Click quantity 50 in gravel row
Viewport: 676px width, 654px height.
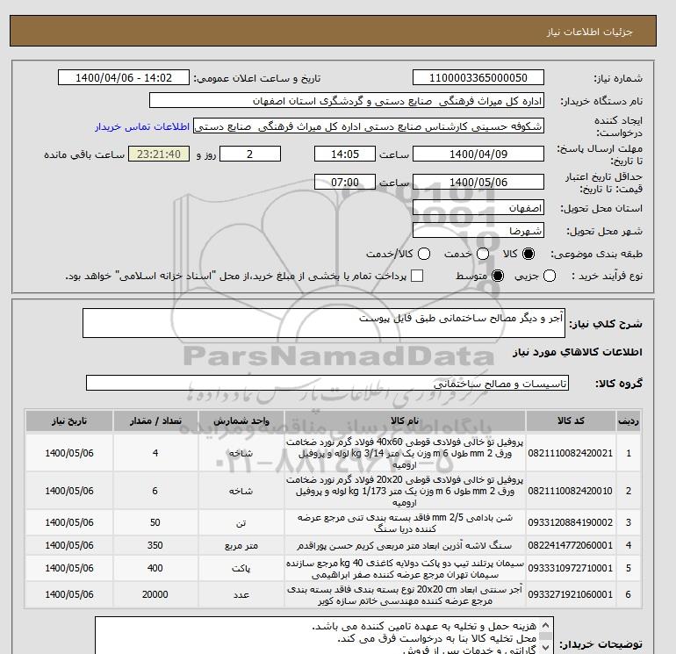(x=155, y=522)
